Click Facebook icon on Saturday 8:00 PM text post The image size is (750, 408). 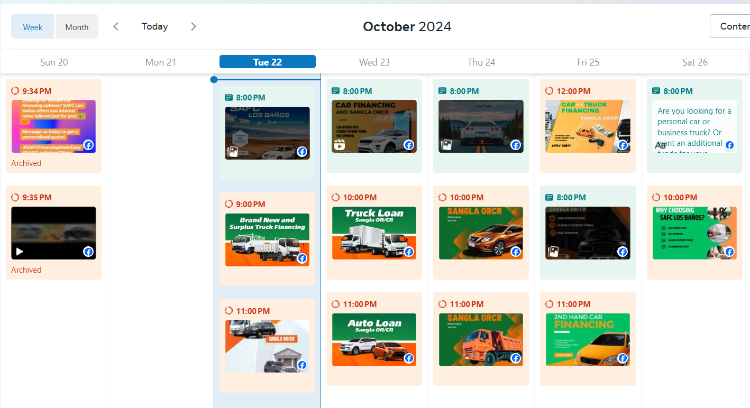[x=729, y=145]
